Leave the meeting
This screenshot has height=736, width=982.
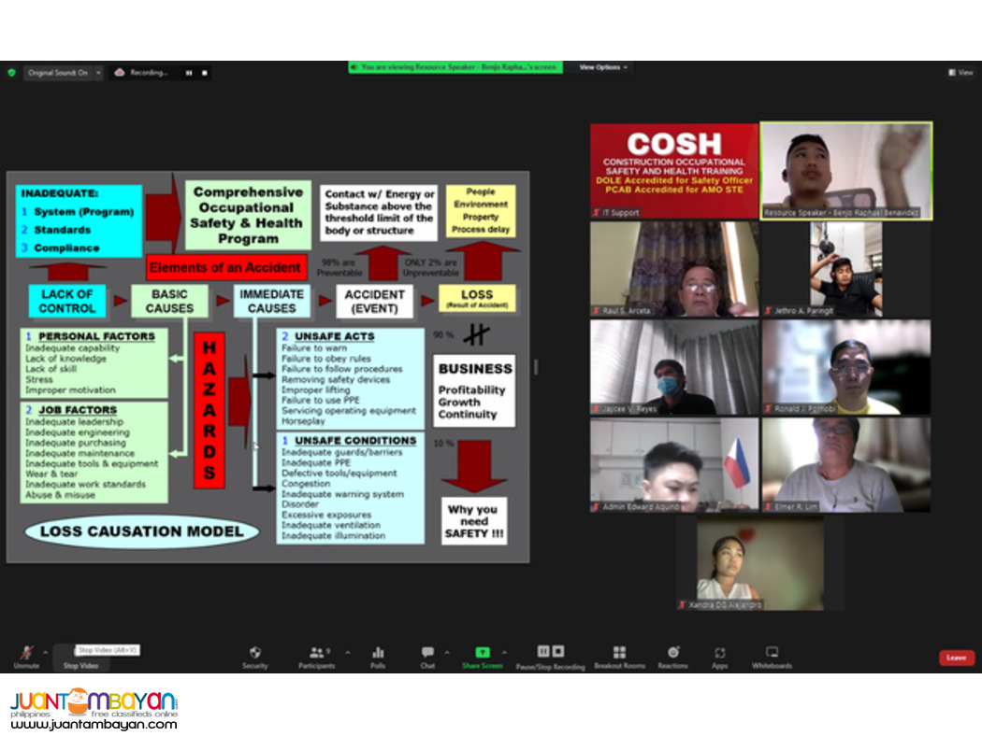[x=956, y=657]
